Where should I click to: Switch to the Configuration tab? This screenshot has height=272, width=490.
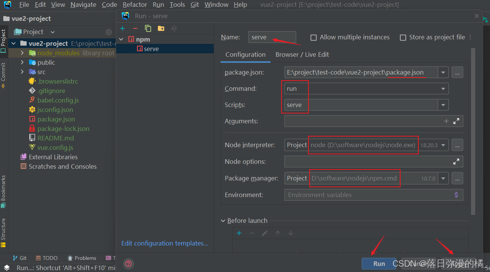click(246, 54)
